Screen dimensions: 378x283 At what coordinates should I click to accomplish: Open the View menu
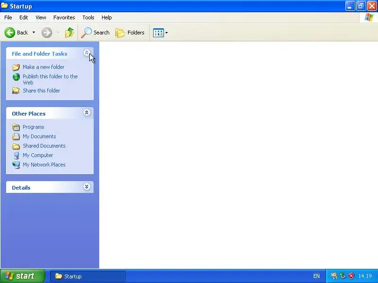coord(41,17)
